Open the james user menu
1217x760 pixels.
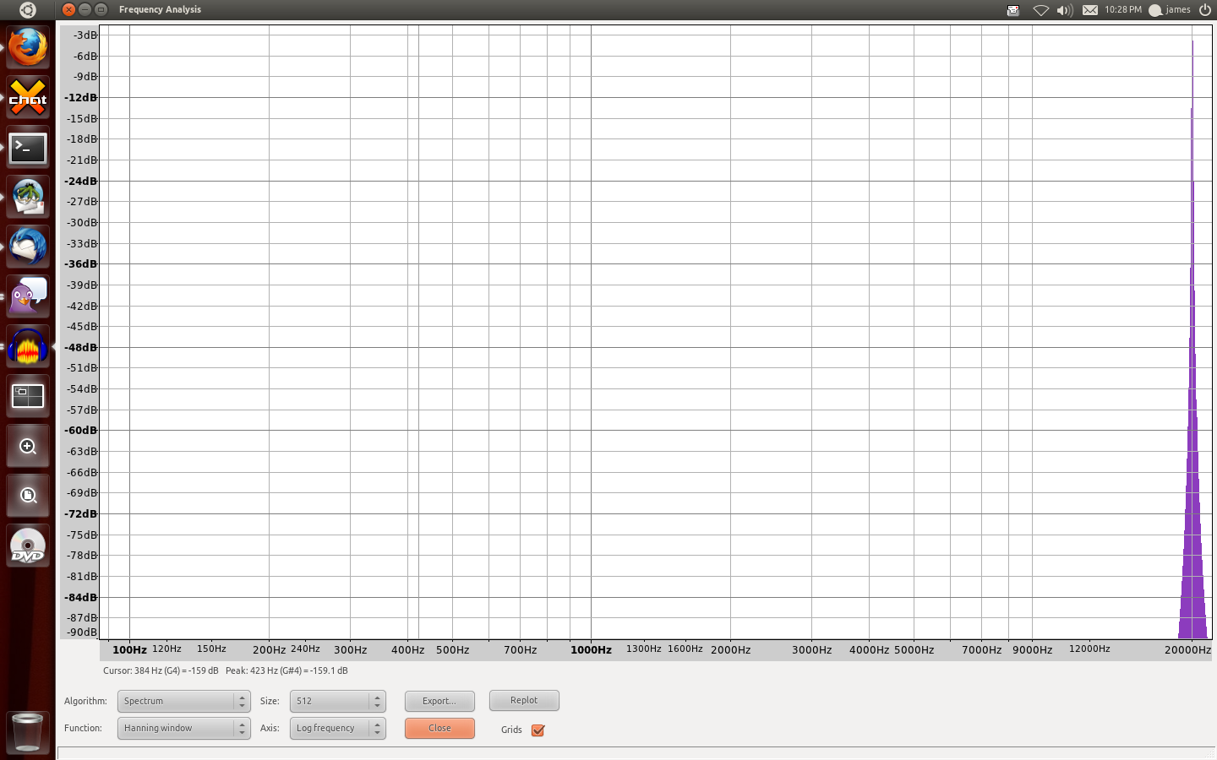pyautogui.click(x=1171, y=10)
